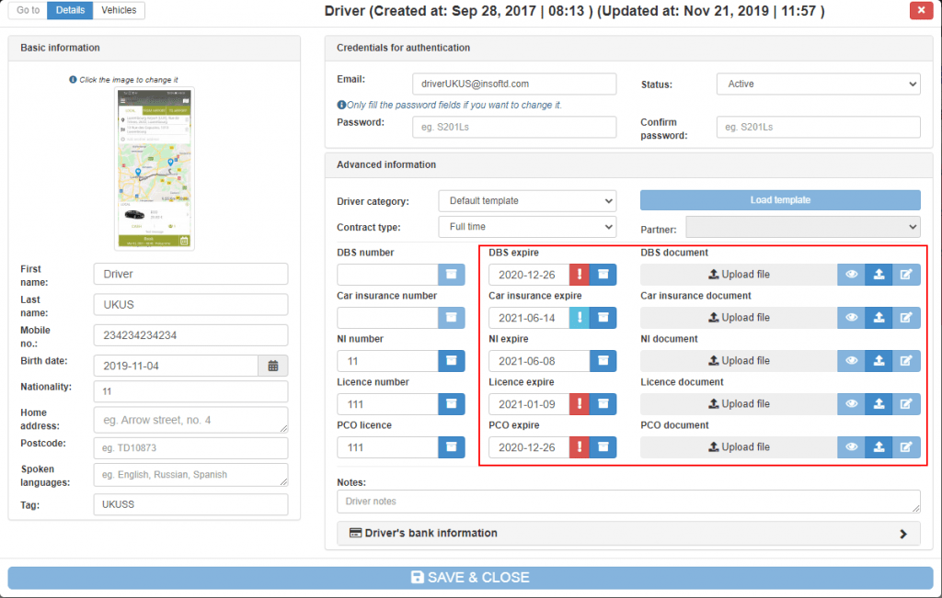942x598 pixels.
Task: Open the Driver category dropdown
Action: [x=526, y=200]
